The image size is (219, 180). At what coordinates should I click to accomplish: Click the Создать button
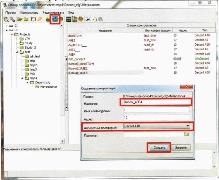(x=159, y=147)
